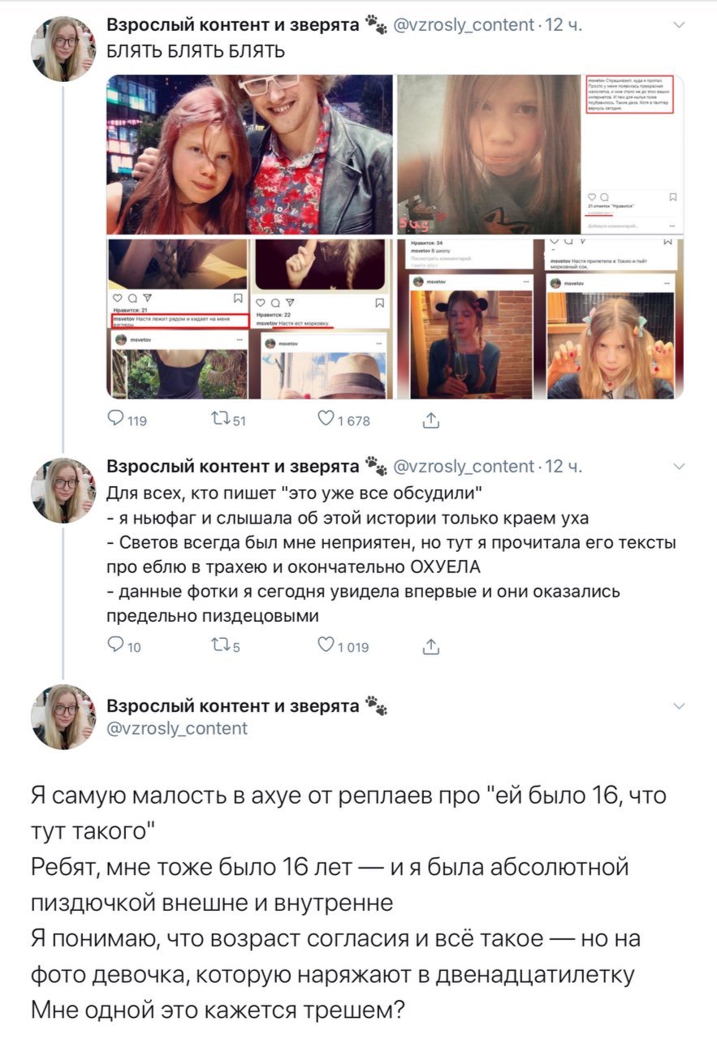Open the third tweet author's profile avatar
This screenshot has height=1039, width=717.
63,717
